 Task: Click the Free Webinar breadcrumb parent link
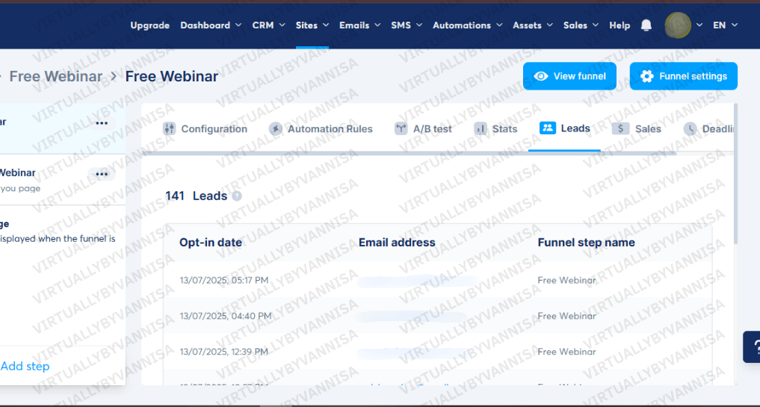pos(56,76)
